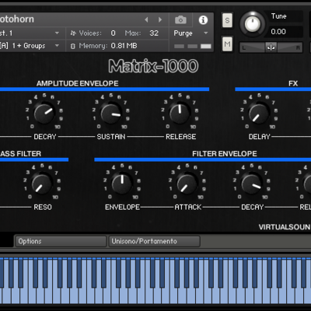Screen dimensions: 311x311
Task: Click the Filter Envelope ENVELOPE knob
Action: (x=122, y=183)
